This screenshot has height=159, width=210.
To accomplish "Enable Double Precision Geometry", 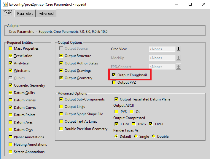I will pos(61,129).
